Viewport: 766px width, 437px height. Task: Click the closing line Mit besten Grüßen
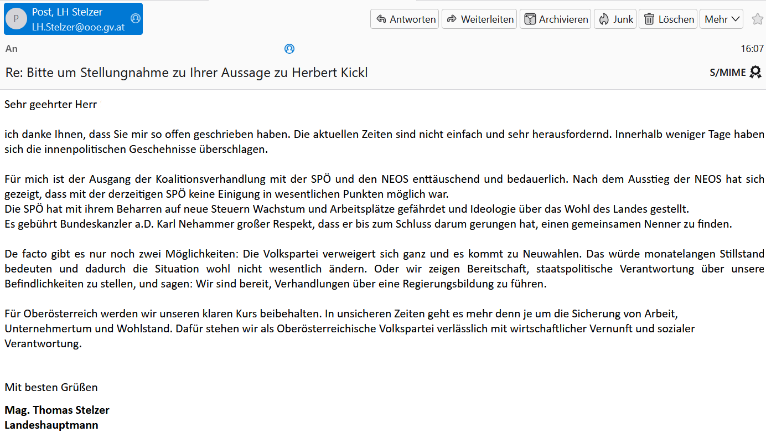coord(51,387)
